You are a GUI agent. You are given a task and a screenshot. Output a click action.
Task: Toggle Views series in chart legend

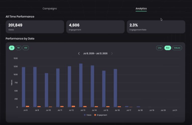tap(88, 115)
